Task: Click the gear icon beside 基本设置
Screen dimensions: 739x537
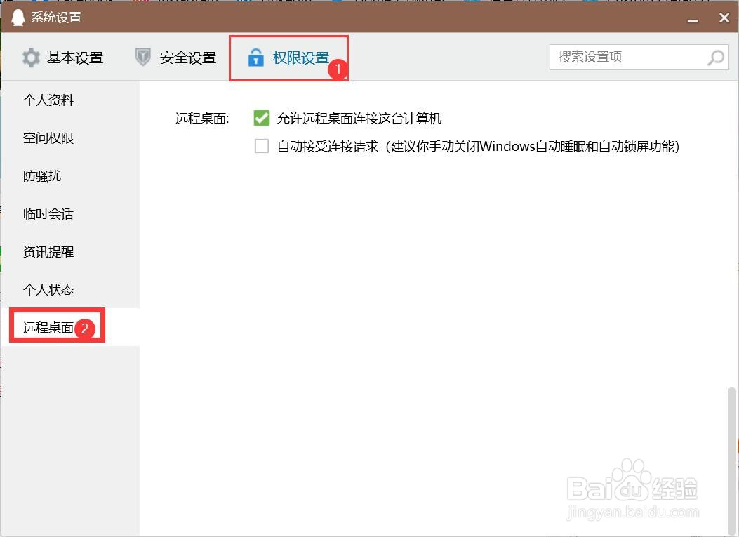Action: click(31, 58)
